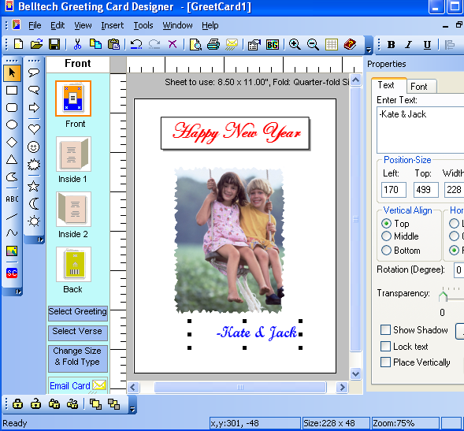The height and width of the screenshot is (431, 464).
Task: Cut selection with the scissors icon
Action: point(77,44)
